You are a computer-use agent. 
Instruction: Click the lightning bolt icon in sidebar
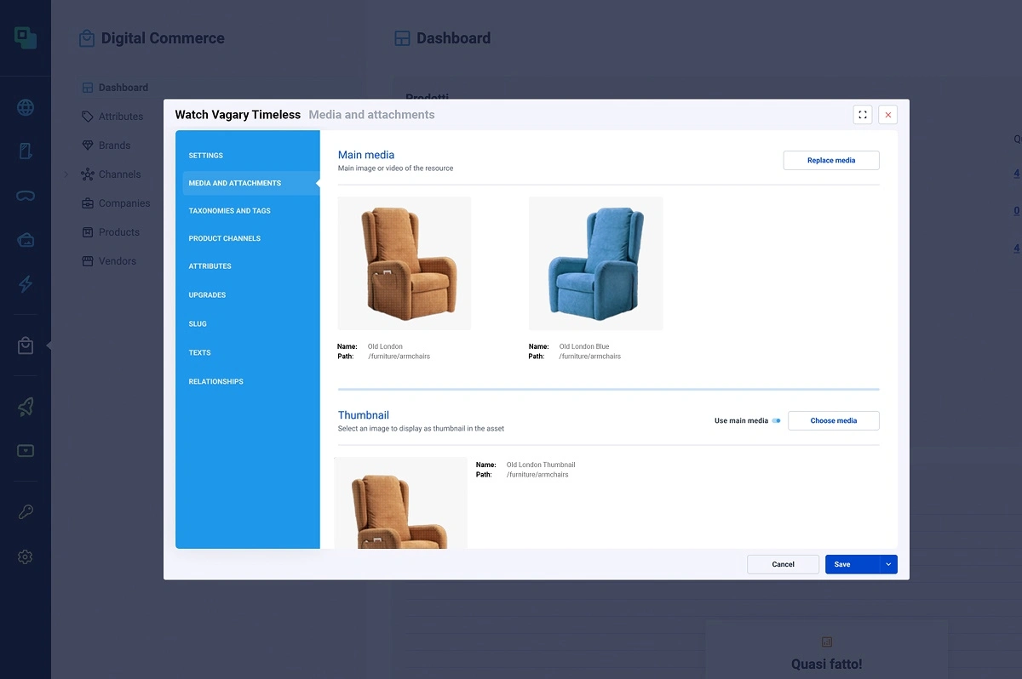(26, 284)
